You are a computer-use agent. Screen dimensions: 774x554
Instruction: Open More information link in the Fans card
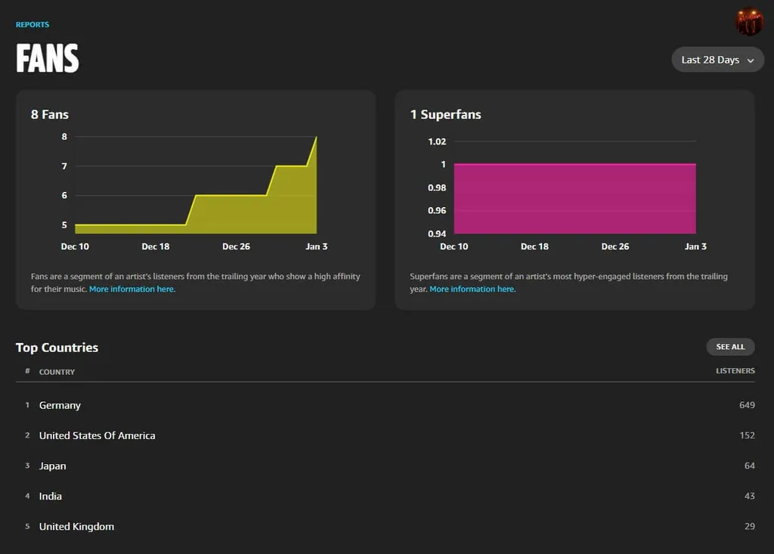pos(132,289)
